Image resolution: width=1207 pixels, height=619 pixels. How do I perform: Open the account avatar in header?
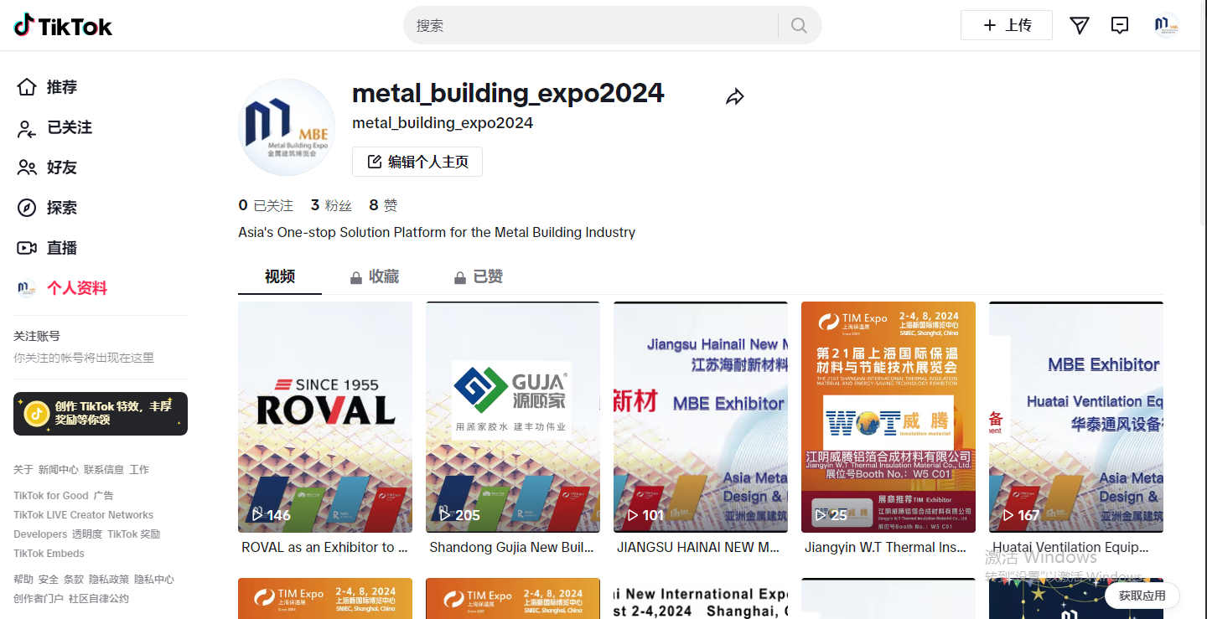(1166, 25)
